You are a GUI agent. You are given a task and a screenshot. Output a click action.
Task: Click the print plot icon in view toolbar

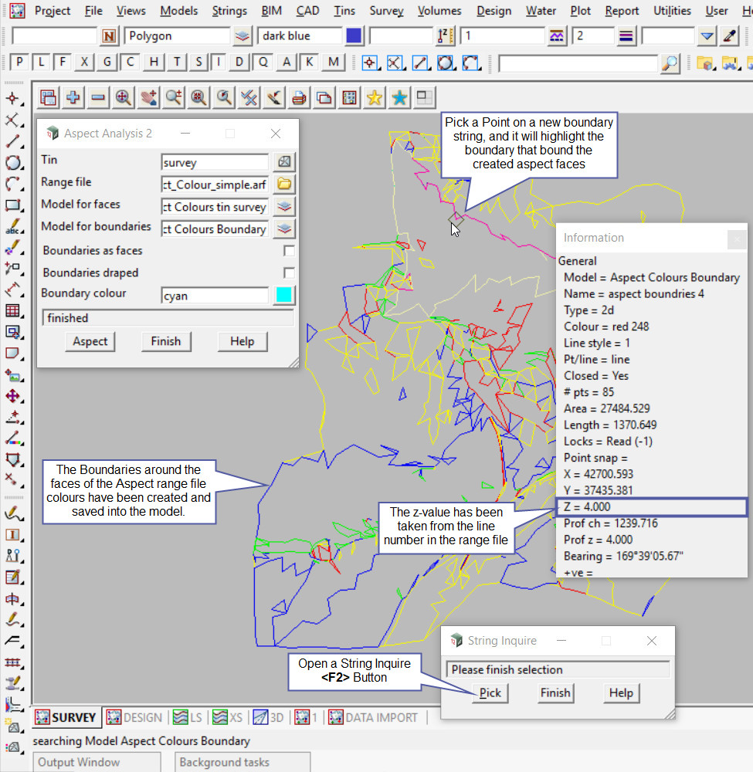(299, 97)
